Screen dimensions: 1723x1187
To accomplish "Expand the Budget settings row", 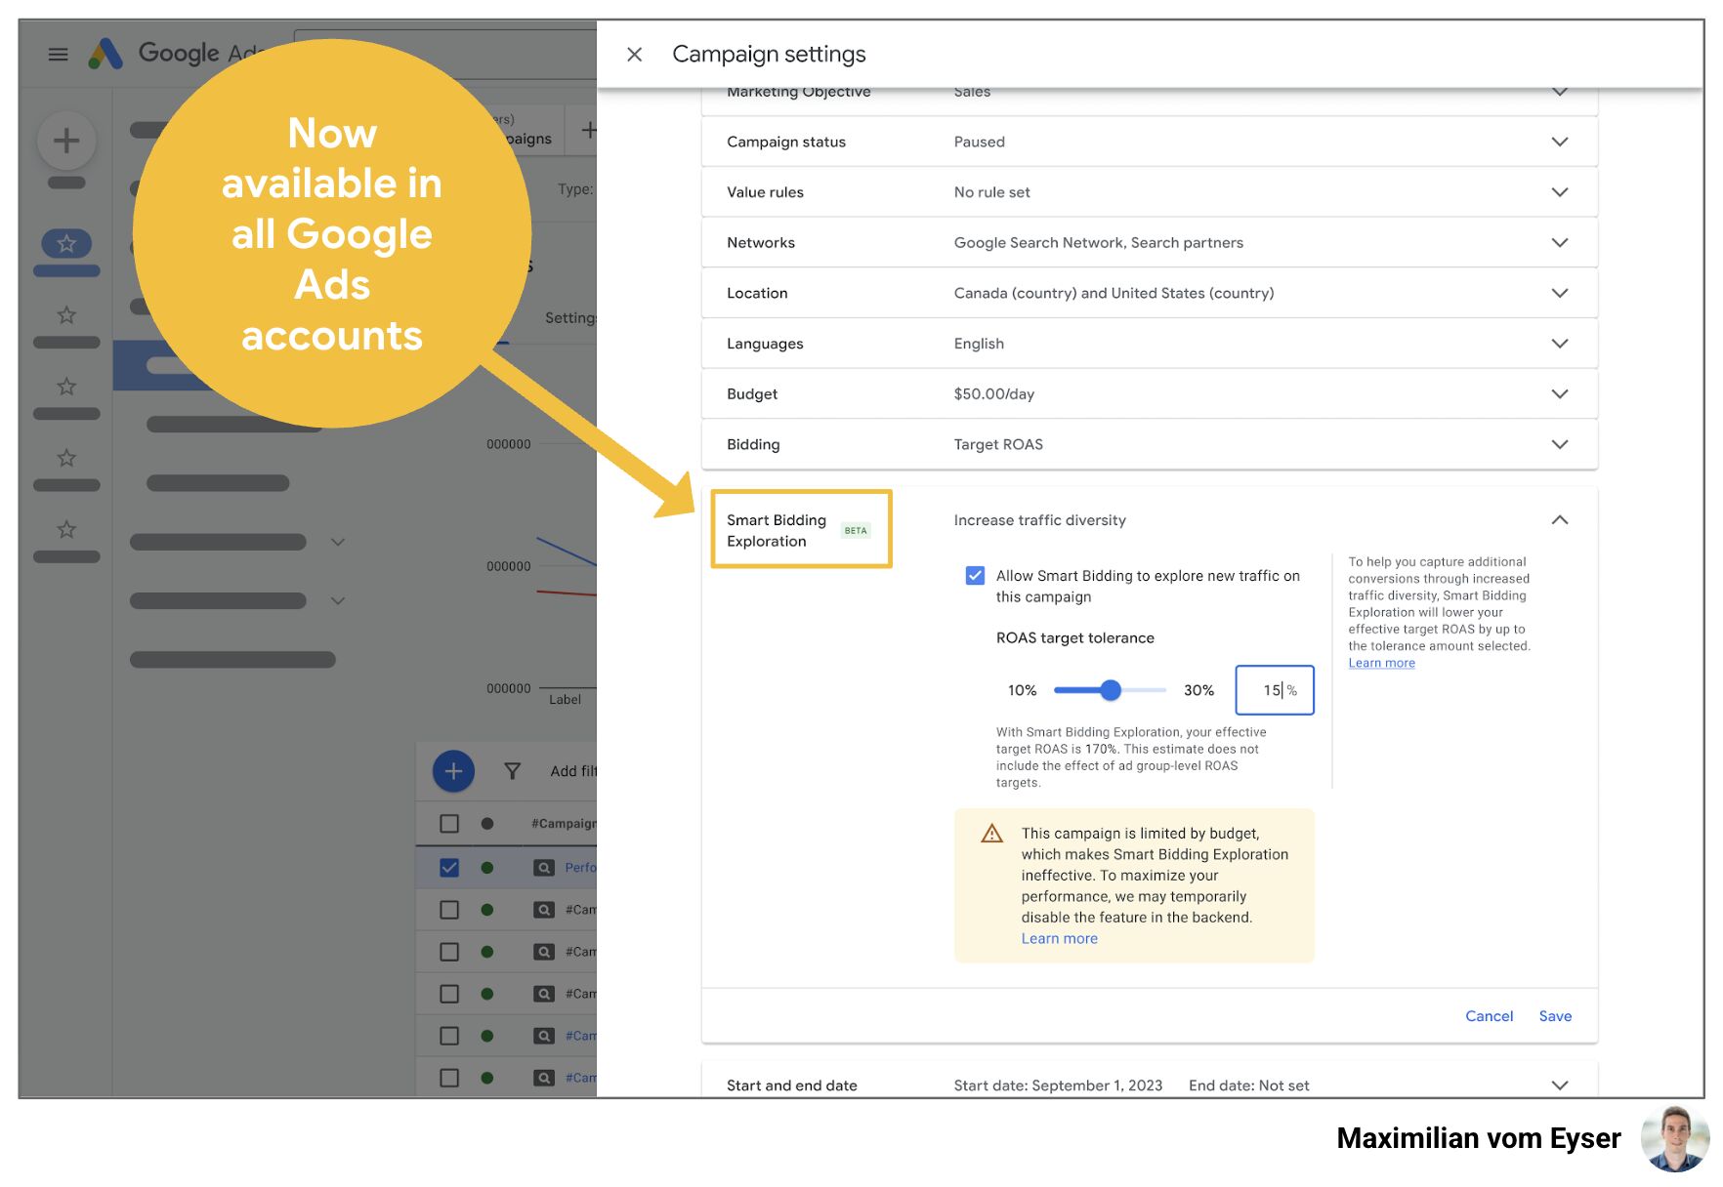I will (x=1560, y=393).
